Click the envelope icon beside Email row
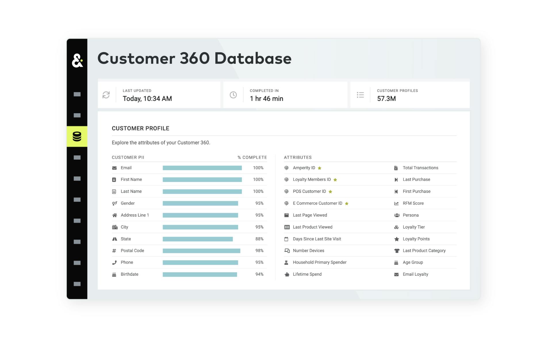The image size is (552, 345). 114,168
